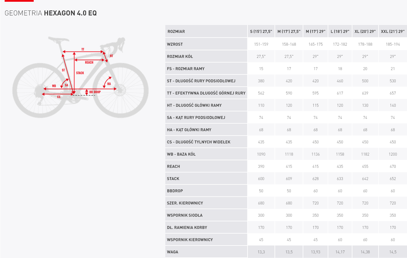
Task: Click the WB label on bike diagram
Action: point(54,86)
